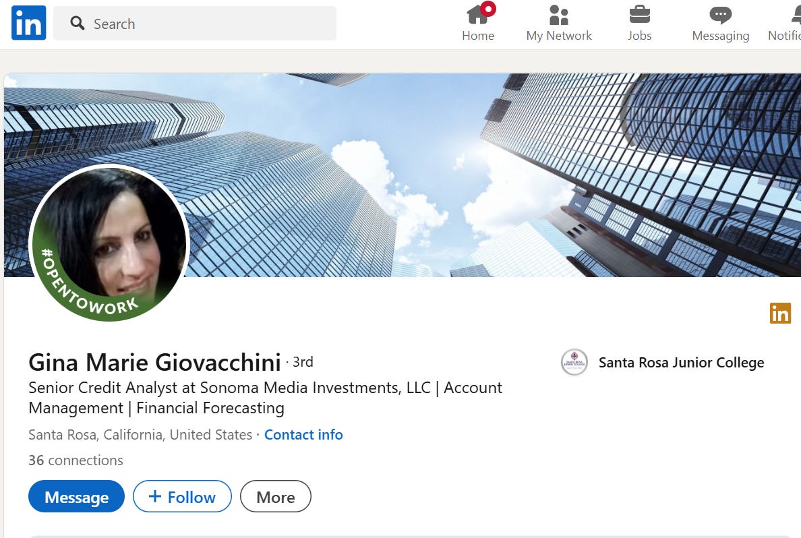
Task: Click the LinkedIn logo icon
Action: tap(28, 23)
